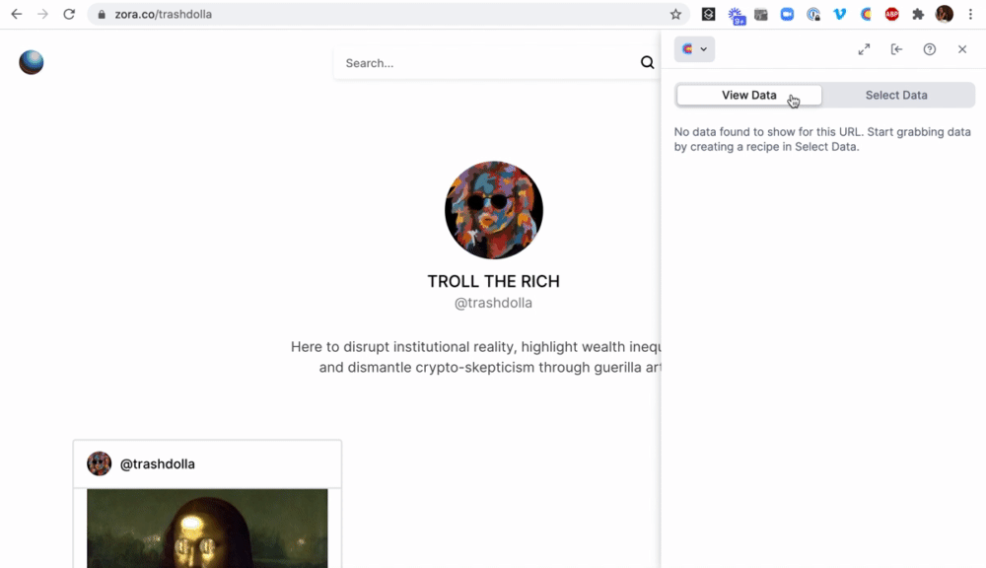The image size is (986, 568).
Task: Open the first black-square extension icon
Action: (709, 14)
